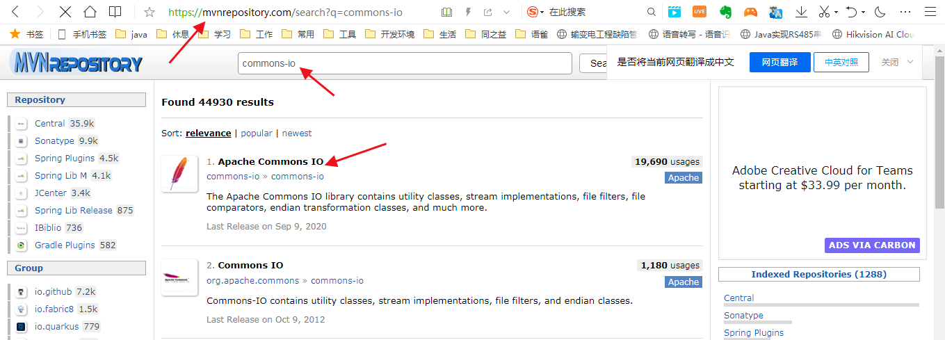
Task: Click the MVNRepository logo
Action: [76, 64]
